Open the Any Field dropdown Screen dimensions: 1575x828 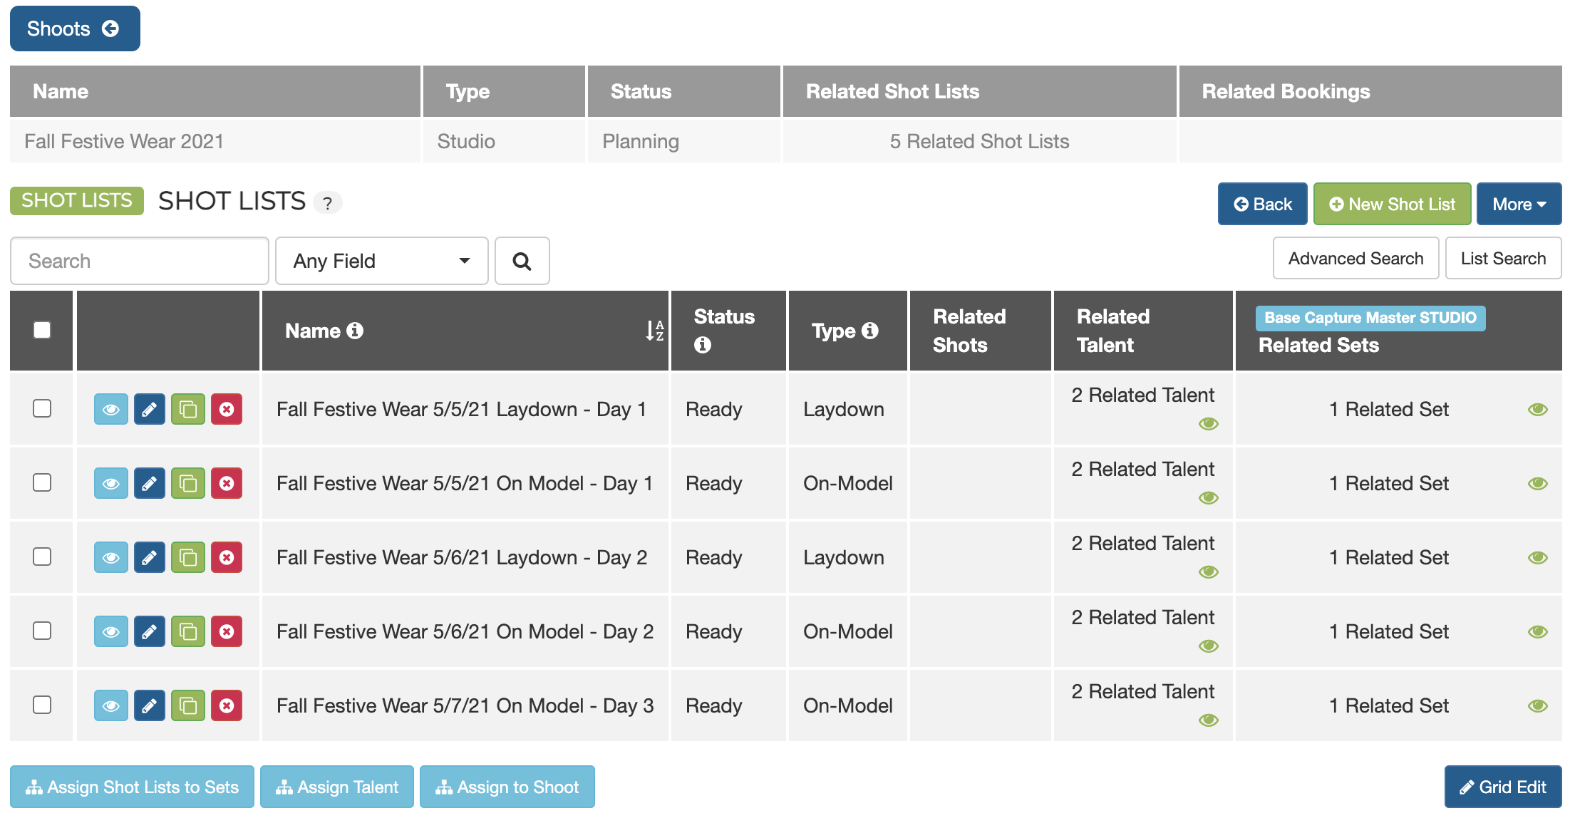(x=381, y=262)
